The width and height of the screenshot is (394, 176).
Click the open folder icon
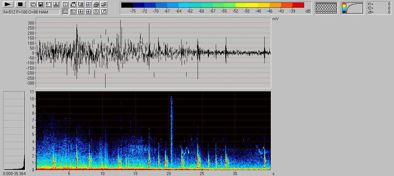point(104,4)
